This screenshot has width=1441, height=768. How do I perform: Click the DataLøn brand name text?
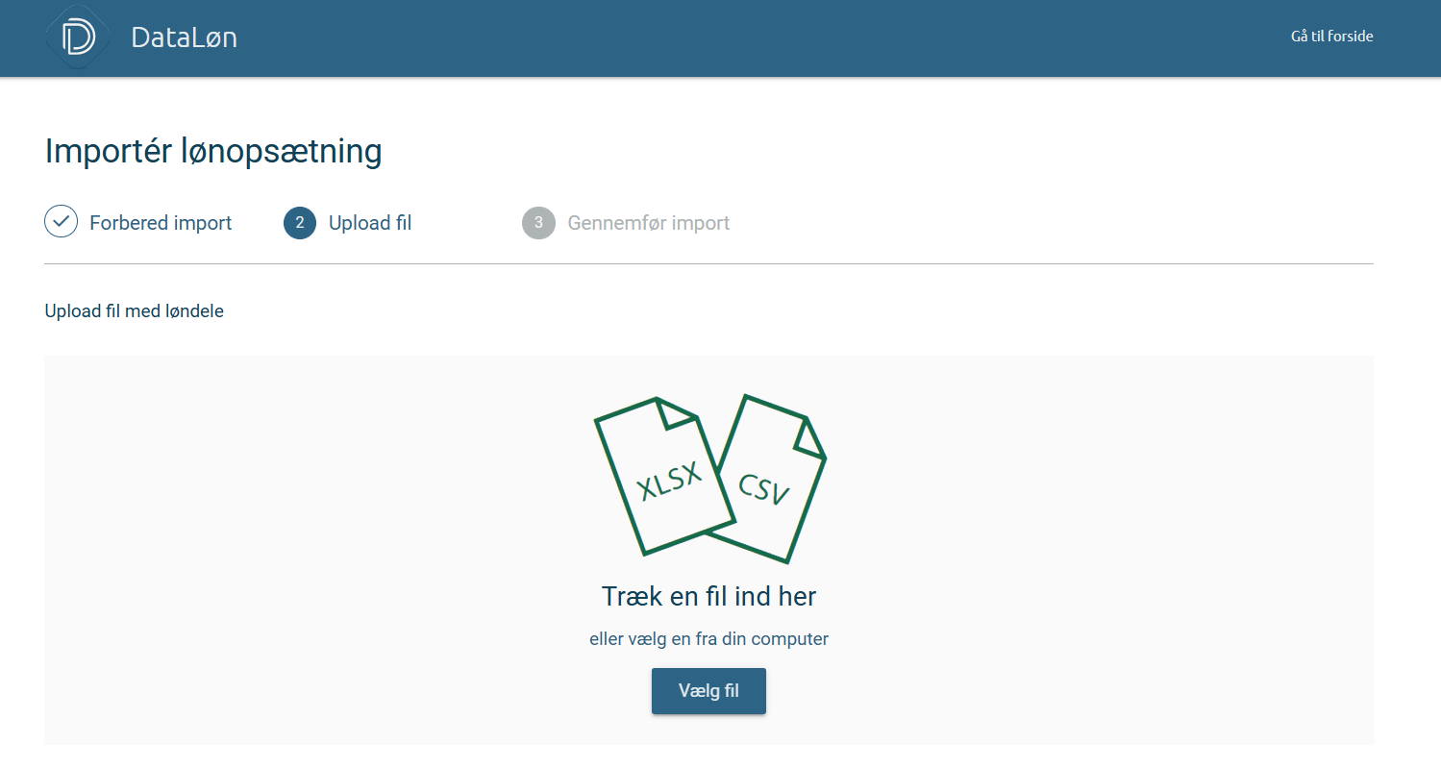pyautogui.click(x=184, y=37)
